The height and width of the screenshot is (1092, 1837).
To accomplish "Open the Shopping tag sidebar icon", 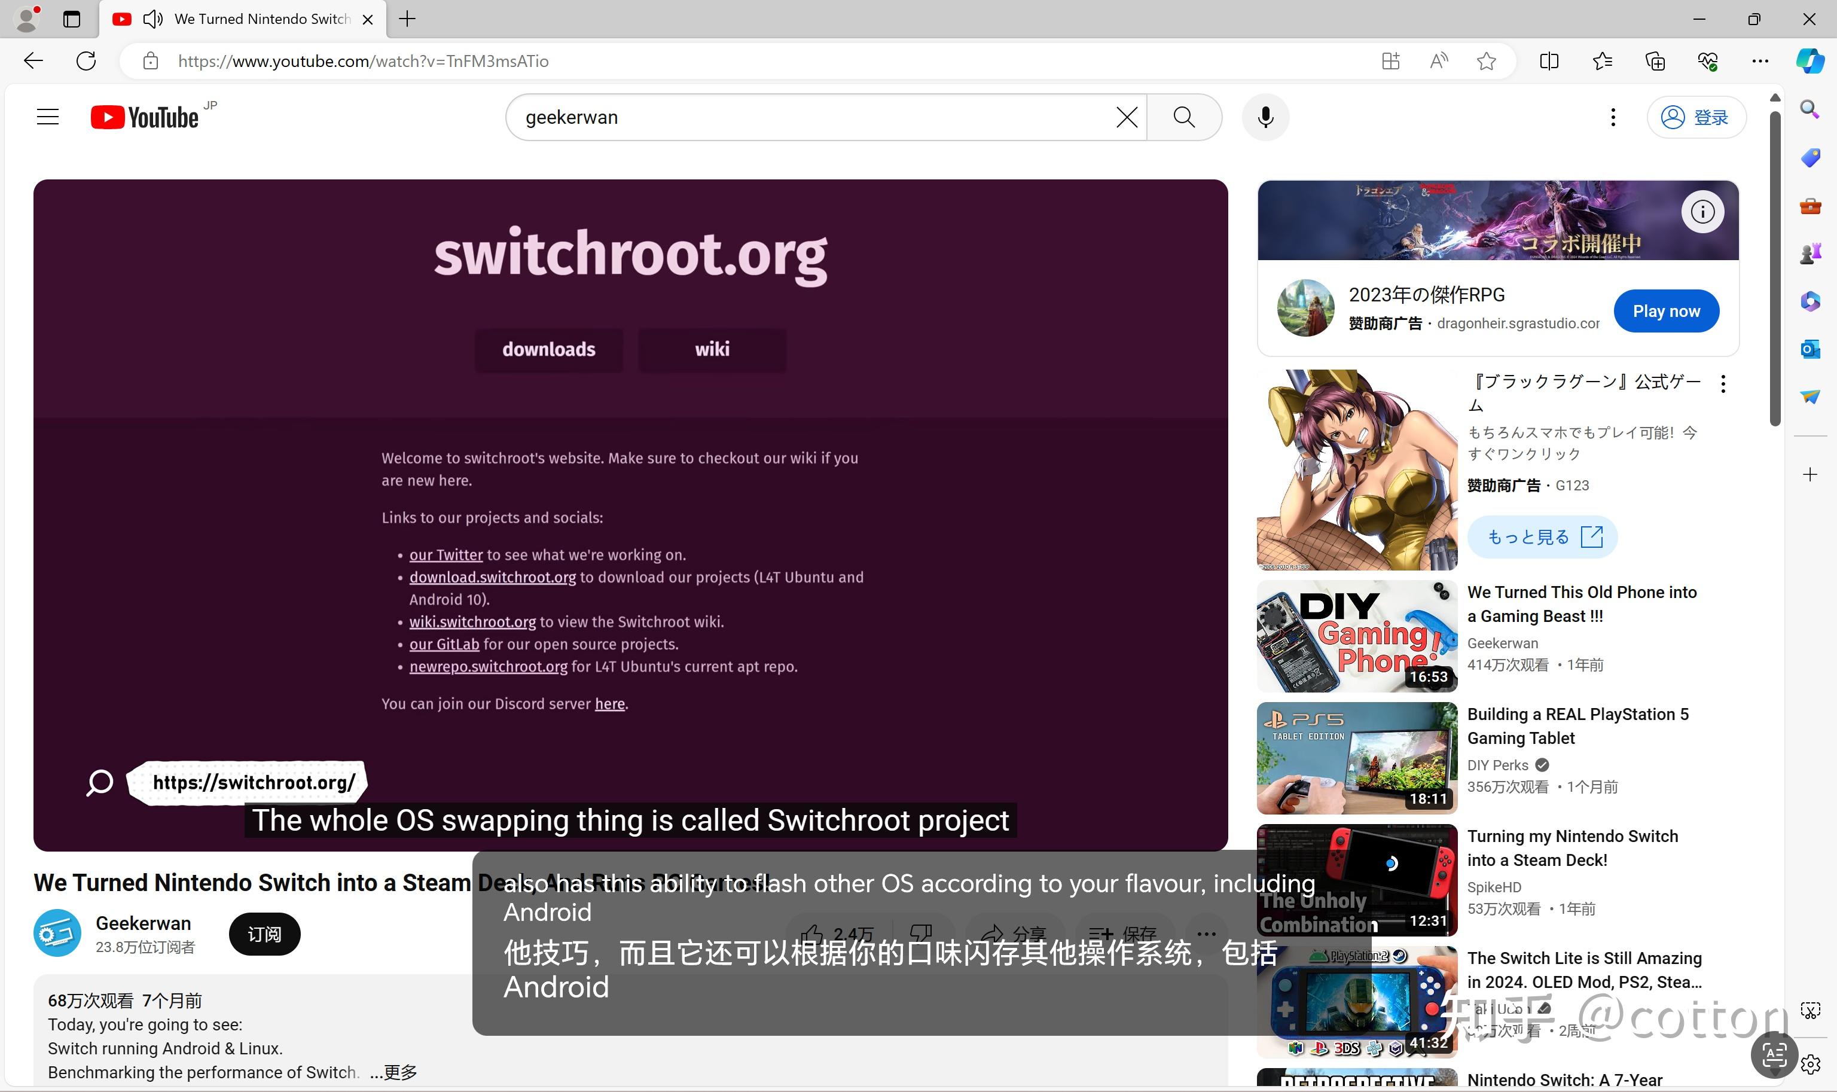I will (1809, 157).
